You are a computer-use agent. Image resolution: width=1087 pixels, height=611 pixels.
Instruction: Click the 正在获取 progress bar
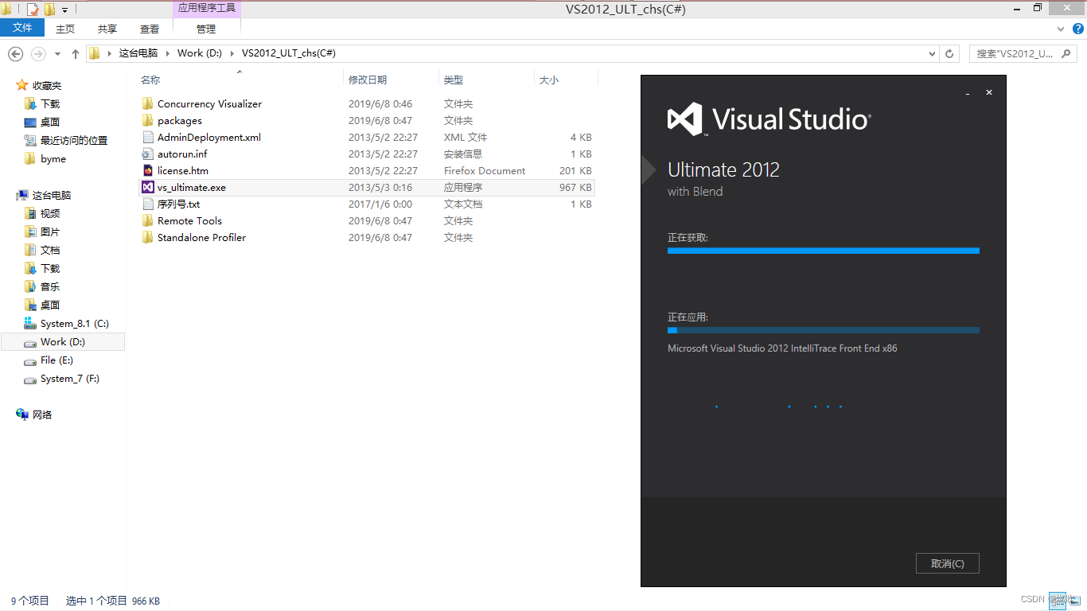824,251
